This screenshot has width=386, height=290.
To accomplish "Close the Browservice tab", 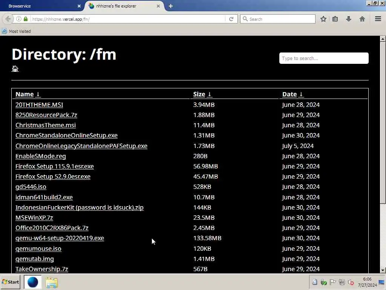I will [79, 6].
